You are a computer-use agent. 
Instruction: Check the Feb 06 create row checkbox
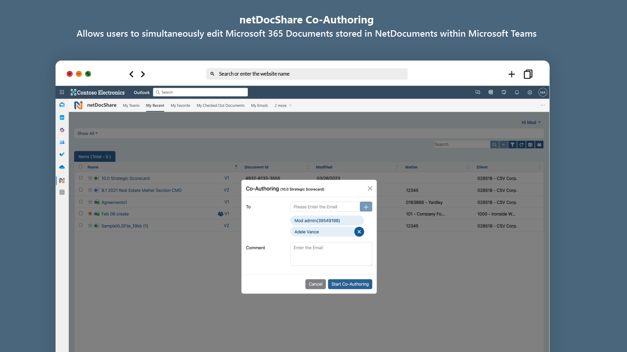pyautogui.click(x=81, y=214)
